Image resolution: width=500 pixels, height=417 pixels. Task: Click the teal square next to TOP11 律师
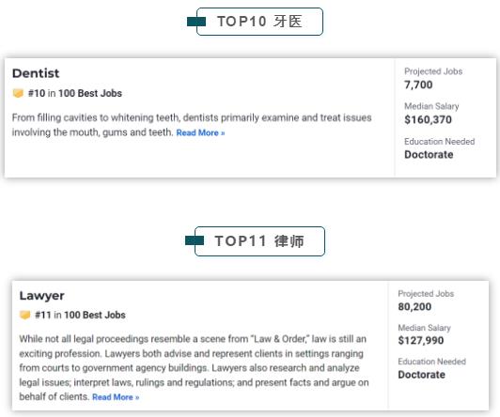pyautogui.click(x=195, y=240)
